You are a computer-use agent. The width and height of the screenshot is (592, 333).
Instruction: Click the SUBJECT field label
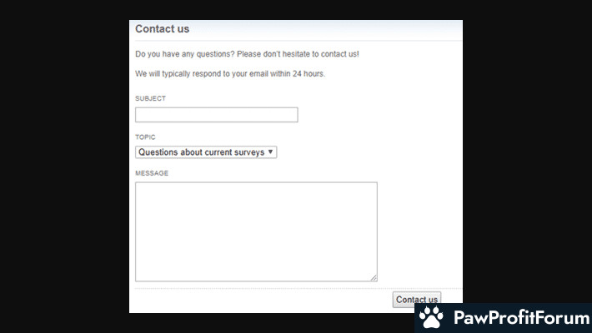coord(150,98)
